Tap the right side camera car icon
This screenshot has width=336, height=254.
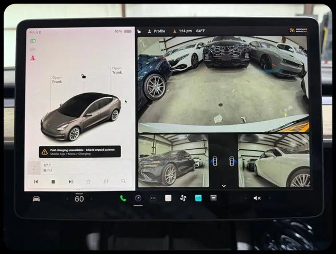click(x=232, y=161)
